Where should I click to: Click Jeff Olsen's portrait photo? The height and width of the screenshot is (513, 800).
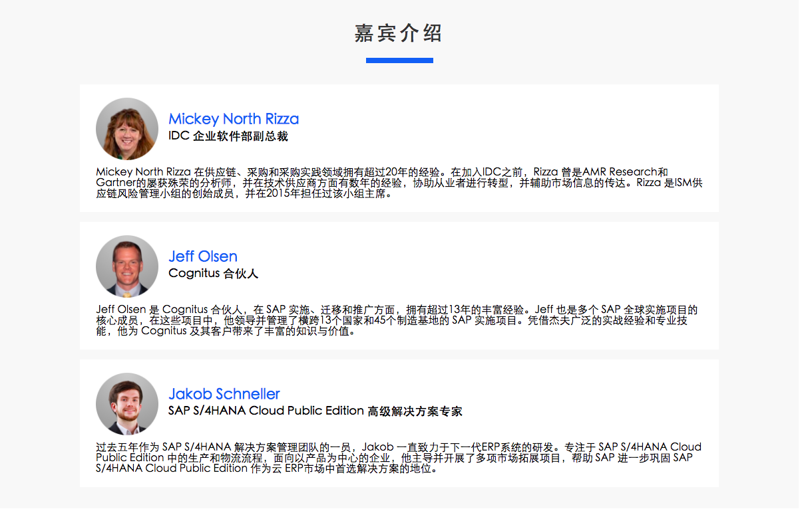pos(127,266)
